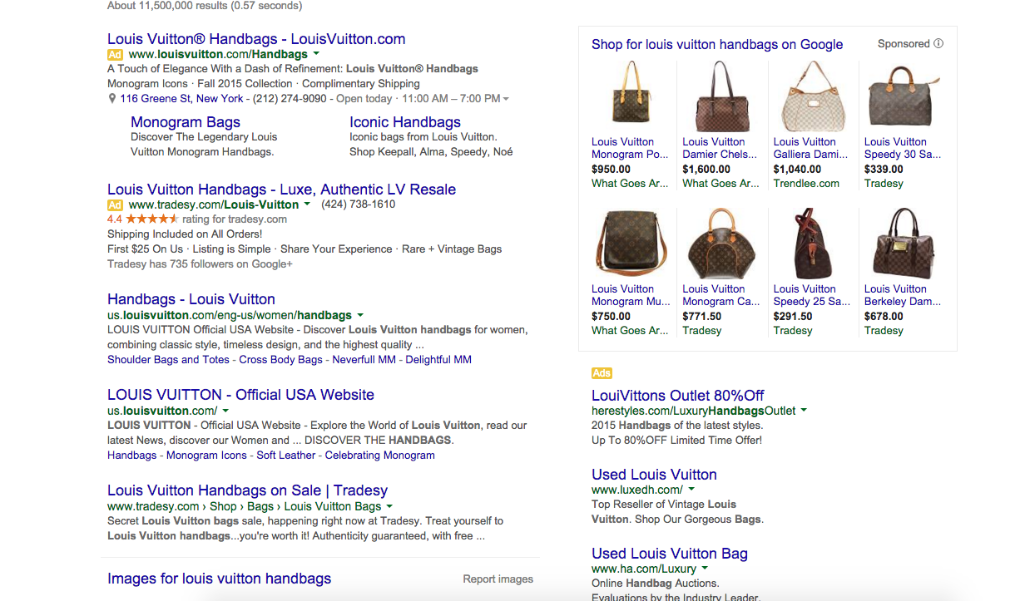1025x601 pixels.
Task: Expand dropdown arrow next to www.louisvuitton.com/Handbags
Action: pos(316,55)
